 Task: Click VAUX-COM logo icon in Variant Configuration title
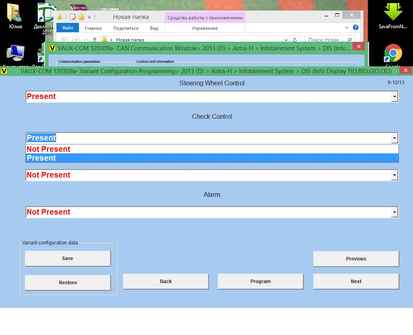pos(4,71)
